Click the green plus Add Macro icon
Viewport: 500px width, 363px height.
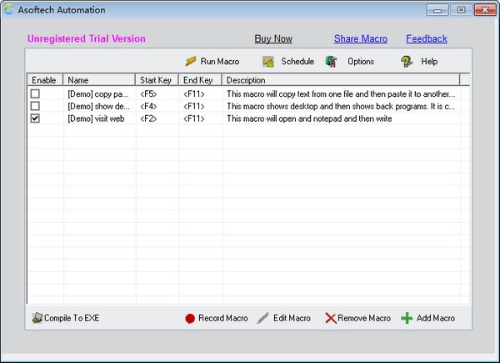407,318
